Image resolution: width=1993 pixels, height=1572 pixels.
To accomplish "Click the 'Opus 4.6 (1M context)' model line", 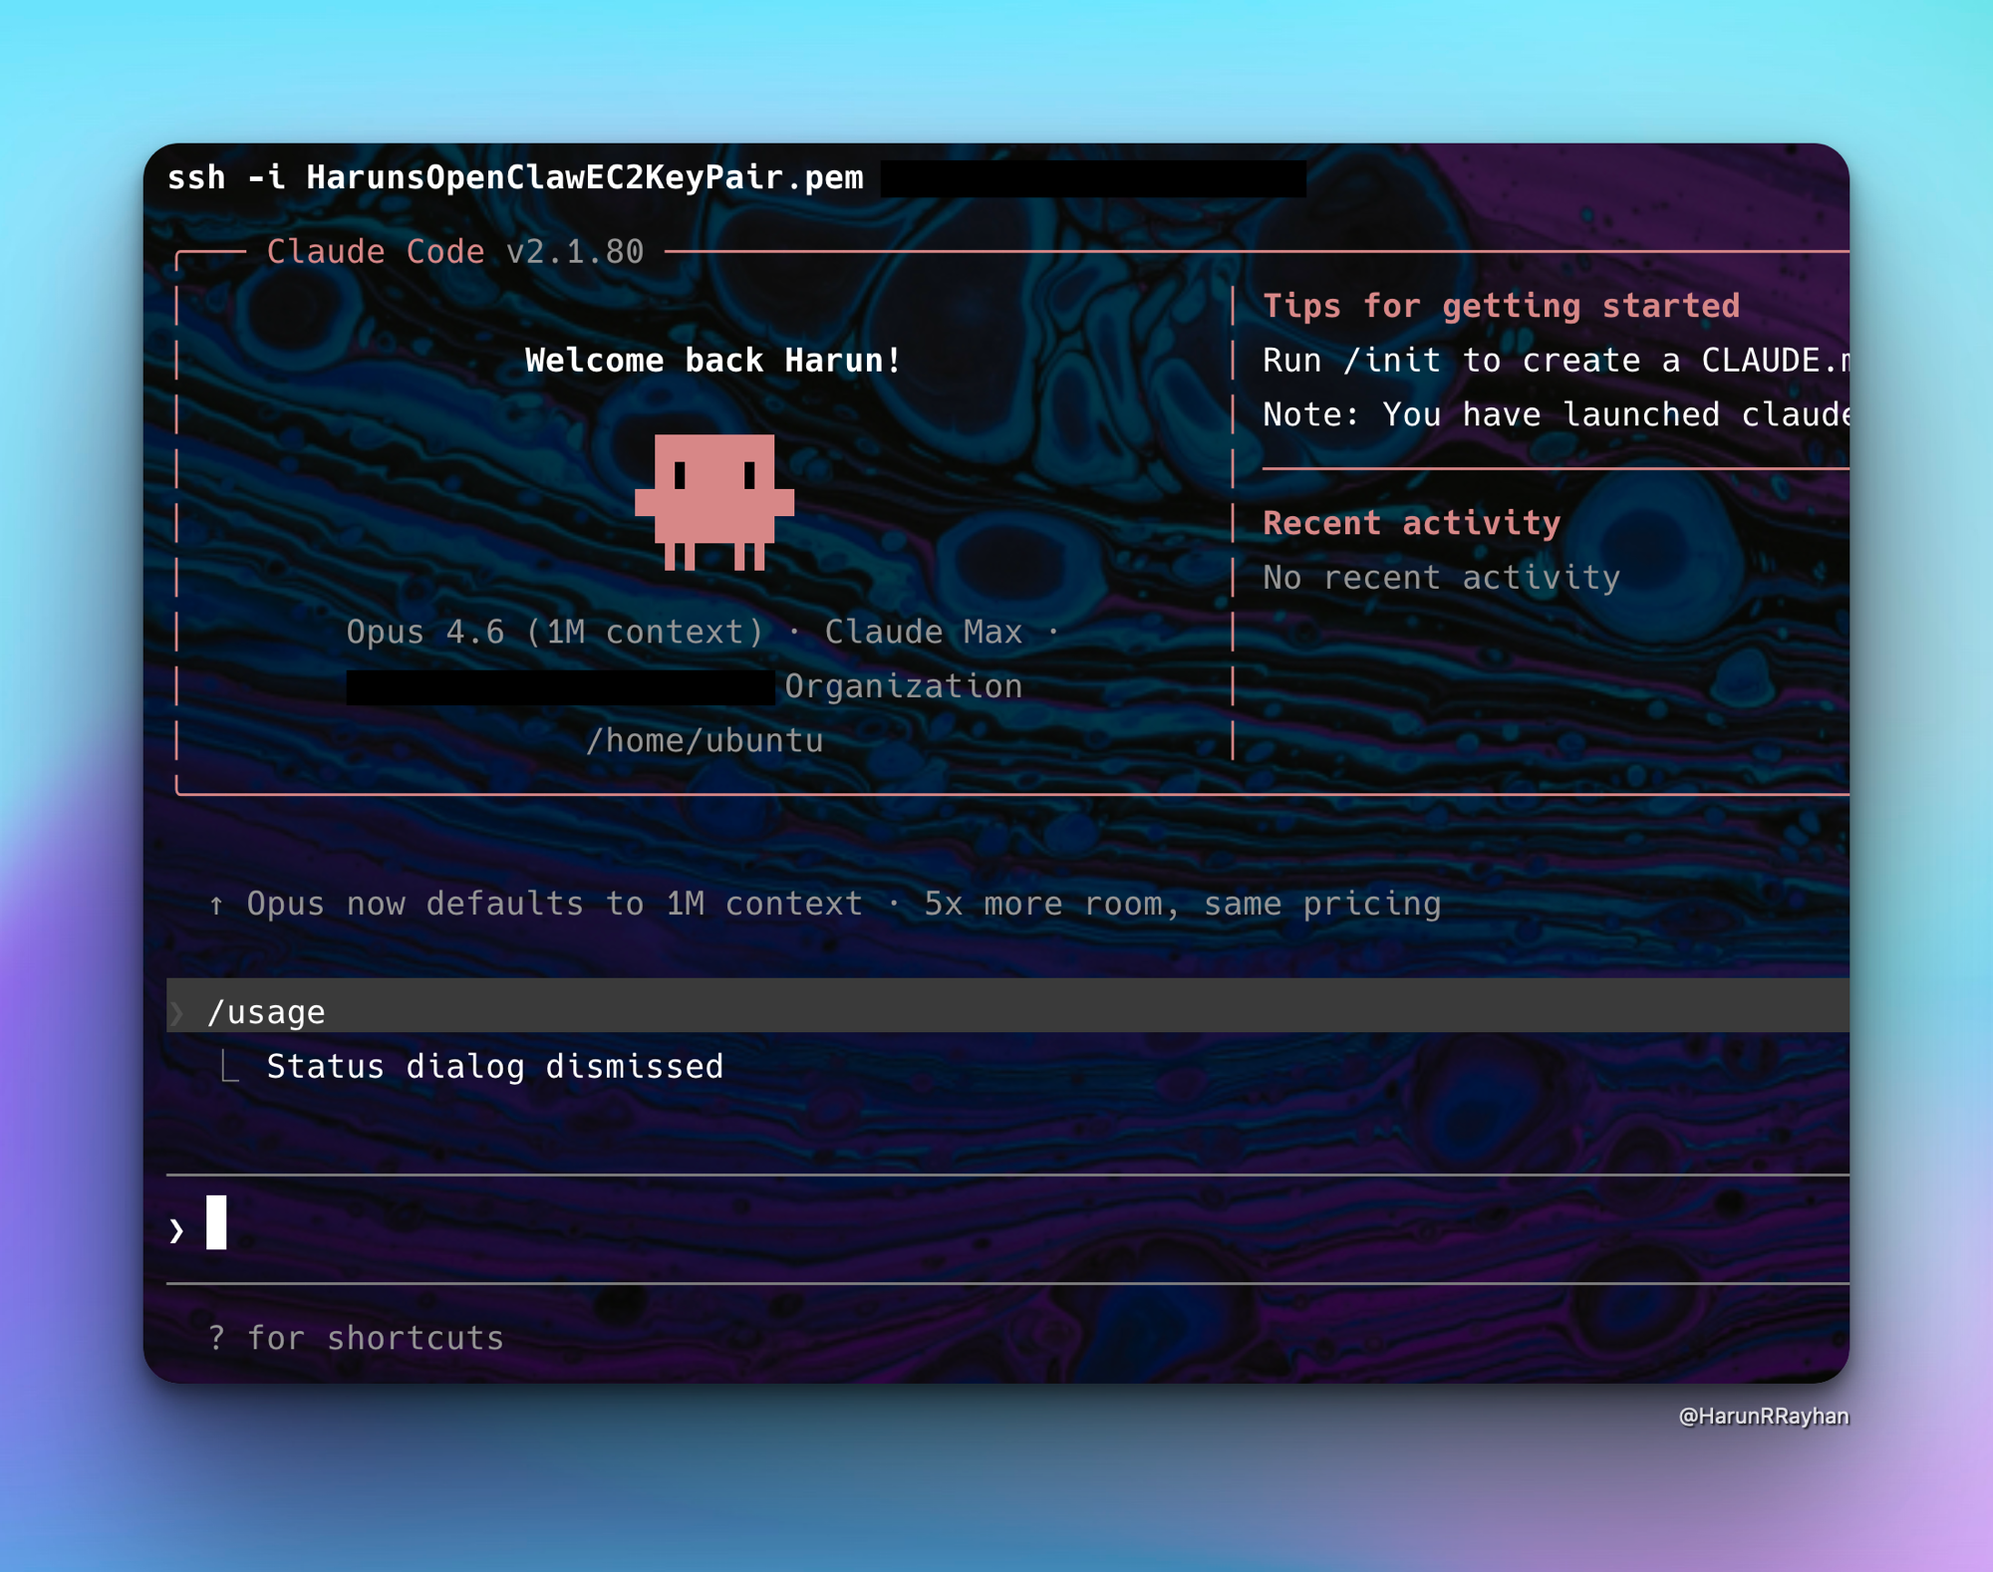I will click(555, 632).
